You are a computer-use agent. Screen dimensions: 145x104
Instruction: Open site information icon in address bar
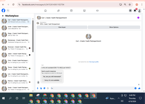pyautogui.click(x=19, y=5)
